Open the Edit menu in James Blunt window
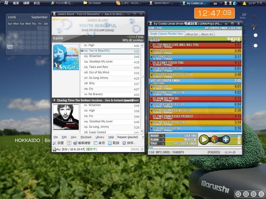This screenshot has width=266, height=199. point(64,137)
